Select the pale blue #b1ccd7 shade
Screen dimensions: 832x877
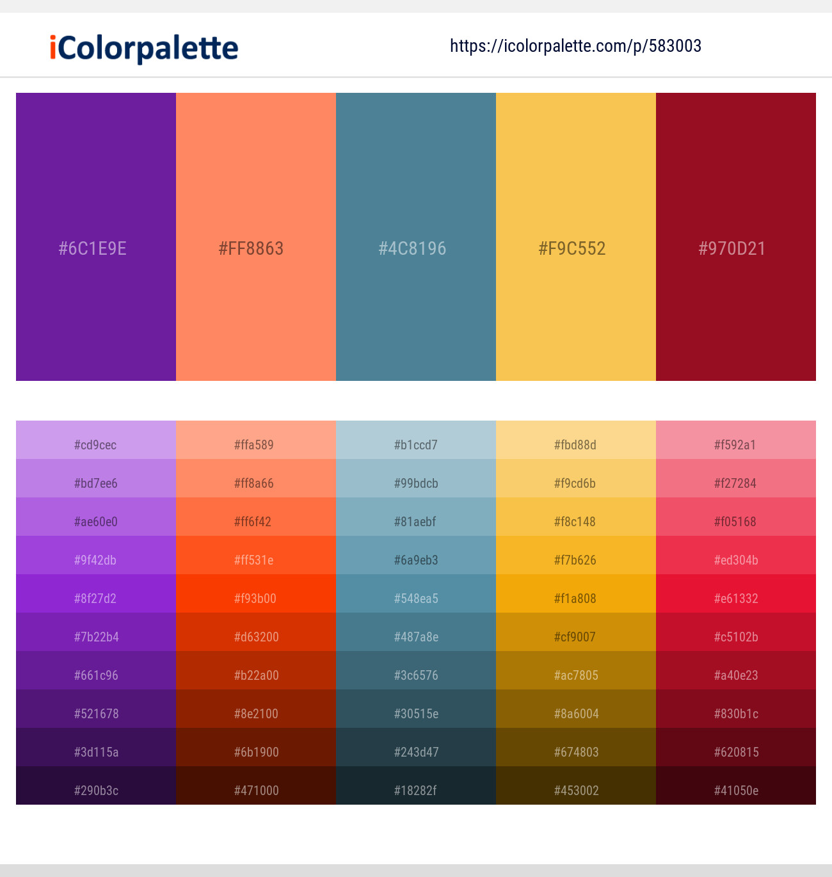(415, 445)
